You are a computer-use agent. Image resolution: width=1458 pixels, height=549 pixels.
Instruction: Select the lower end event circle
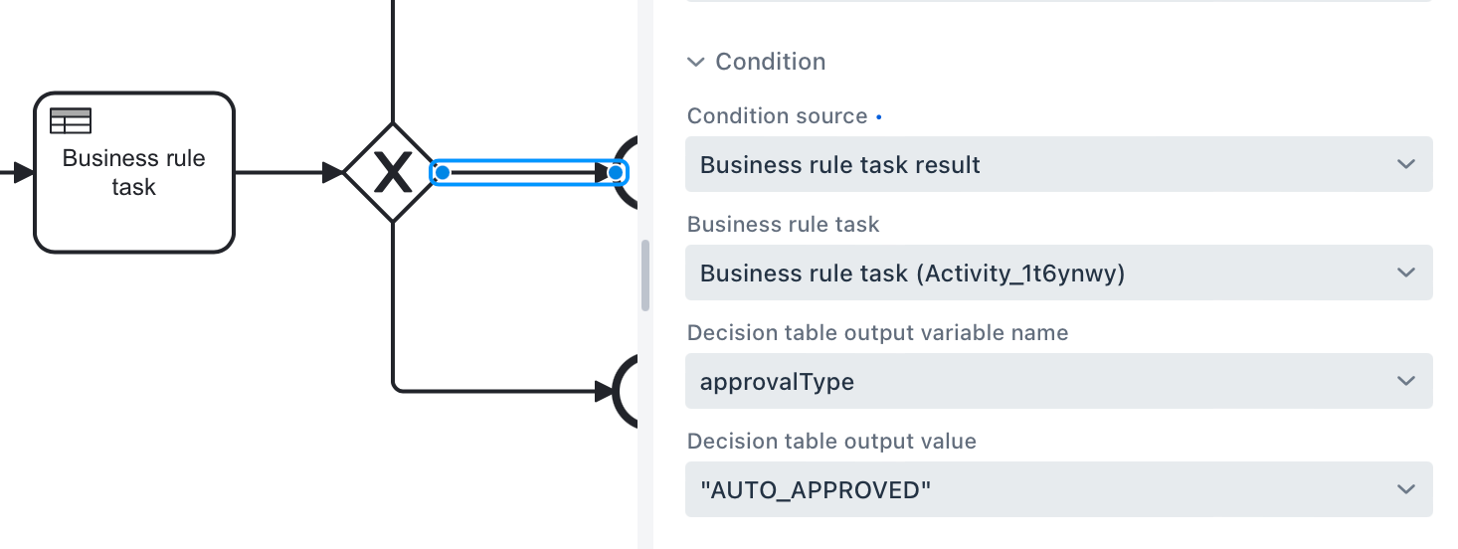(629, 391)
